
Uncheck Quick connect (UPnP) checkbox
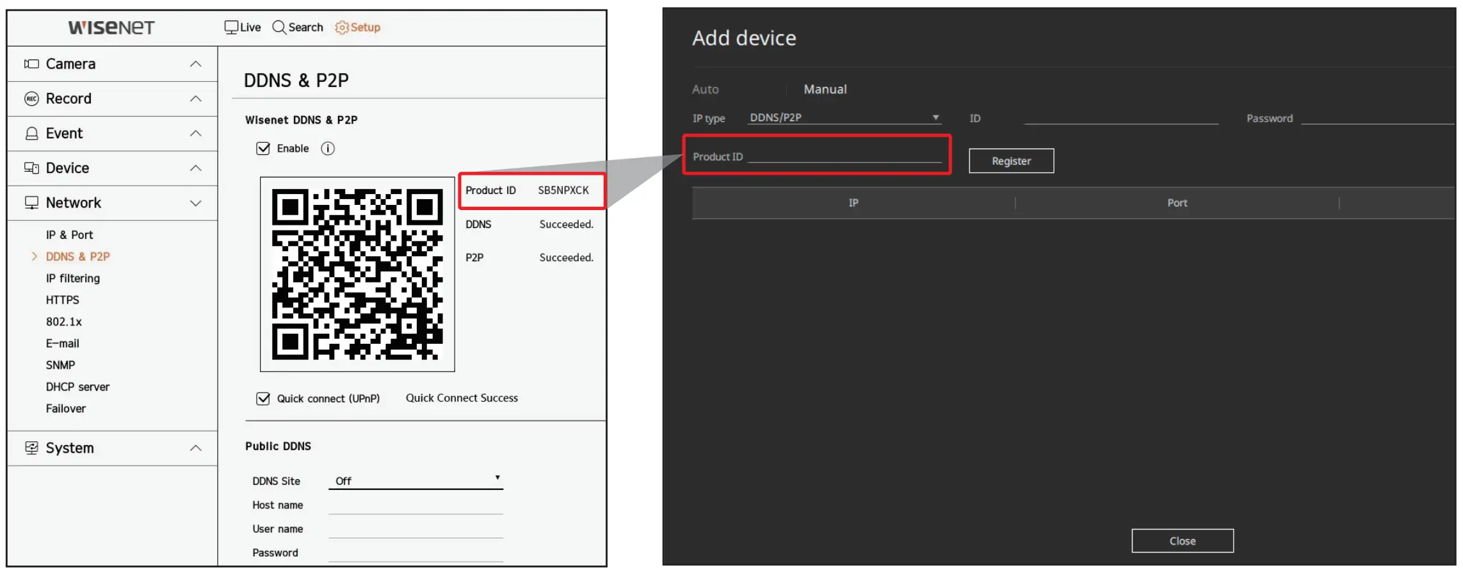pos(263,398)
